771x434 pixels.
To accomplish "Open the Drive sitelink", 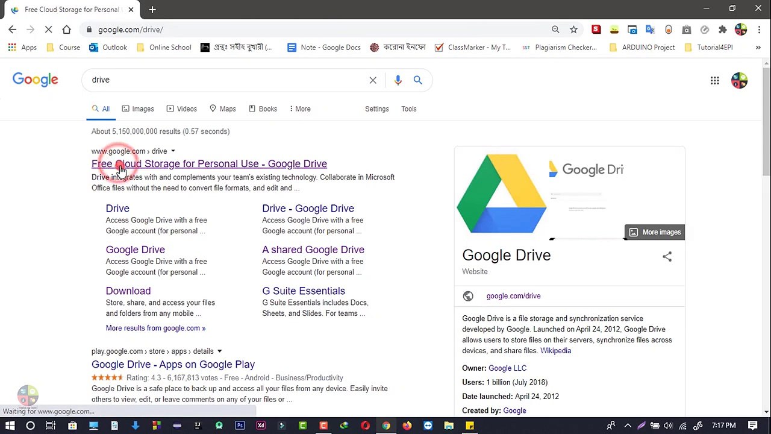I will coord(117,209).
